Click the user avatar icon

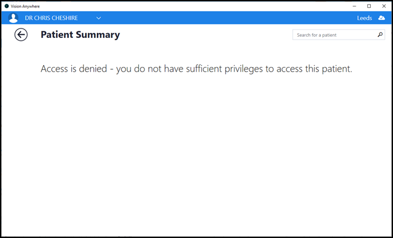(13, 18)
